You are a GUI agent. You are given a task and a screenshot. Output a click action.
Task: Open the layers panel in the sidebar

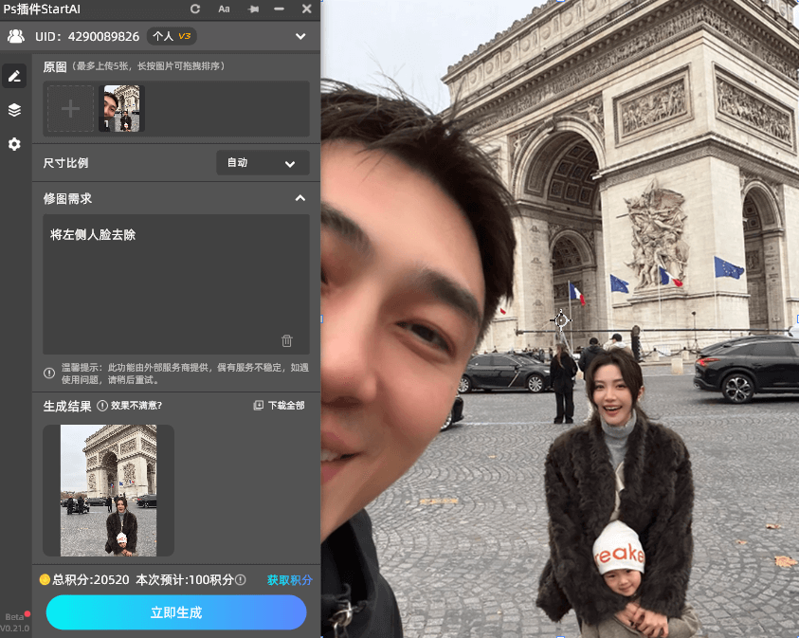coord(13,109)
